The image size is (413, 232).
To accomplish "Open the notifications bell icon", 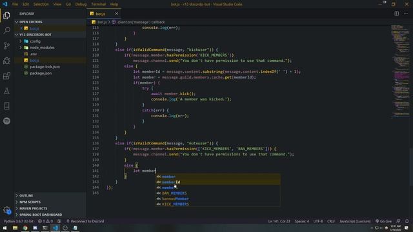I will point(407,221).
